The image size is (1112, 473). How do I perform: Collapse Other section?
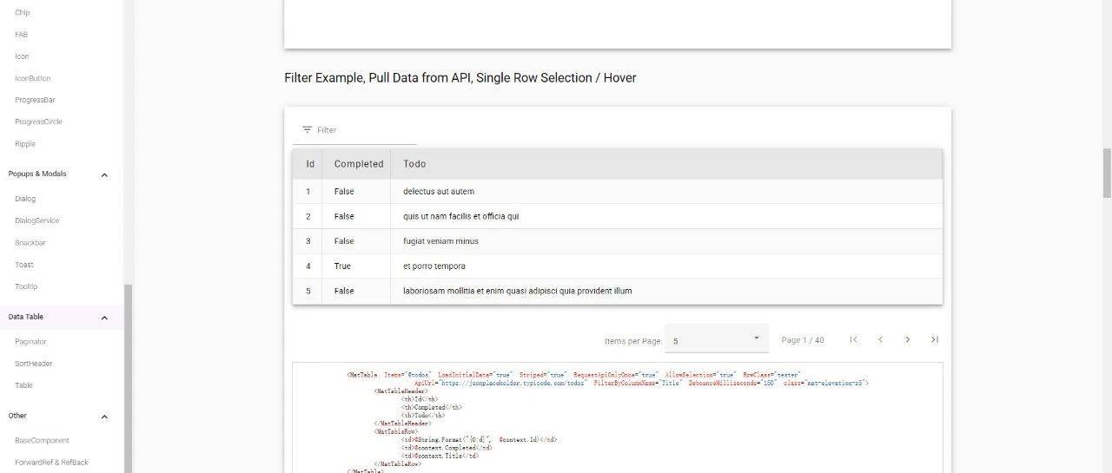pos(104,417)
